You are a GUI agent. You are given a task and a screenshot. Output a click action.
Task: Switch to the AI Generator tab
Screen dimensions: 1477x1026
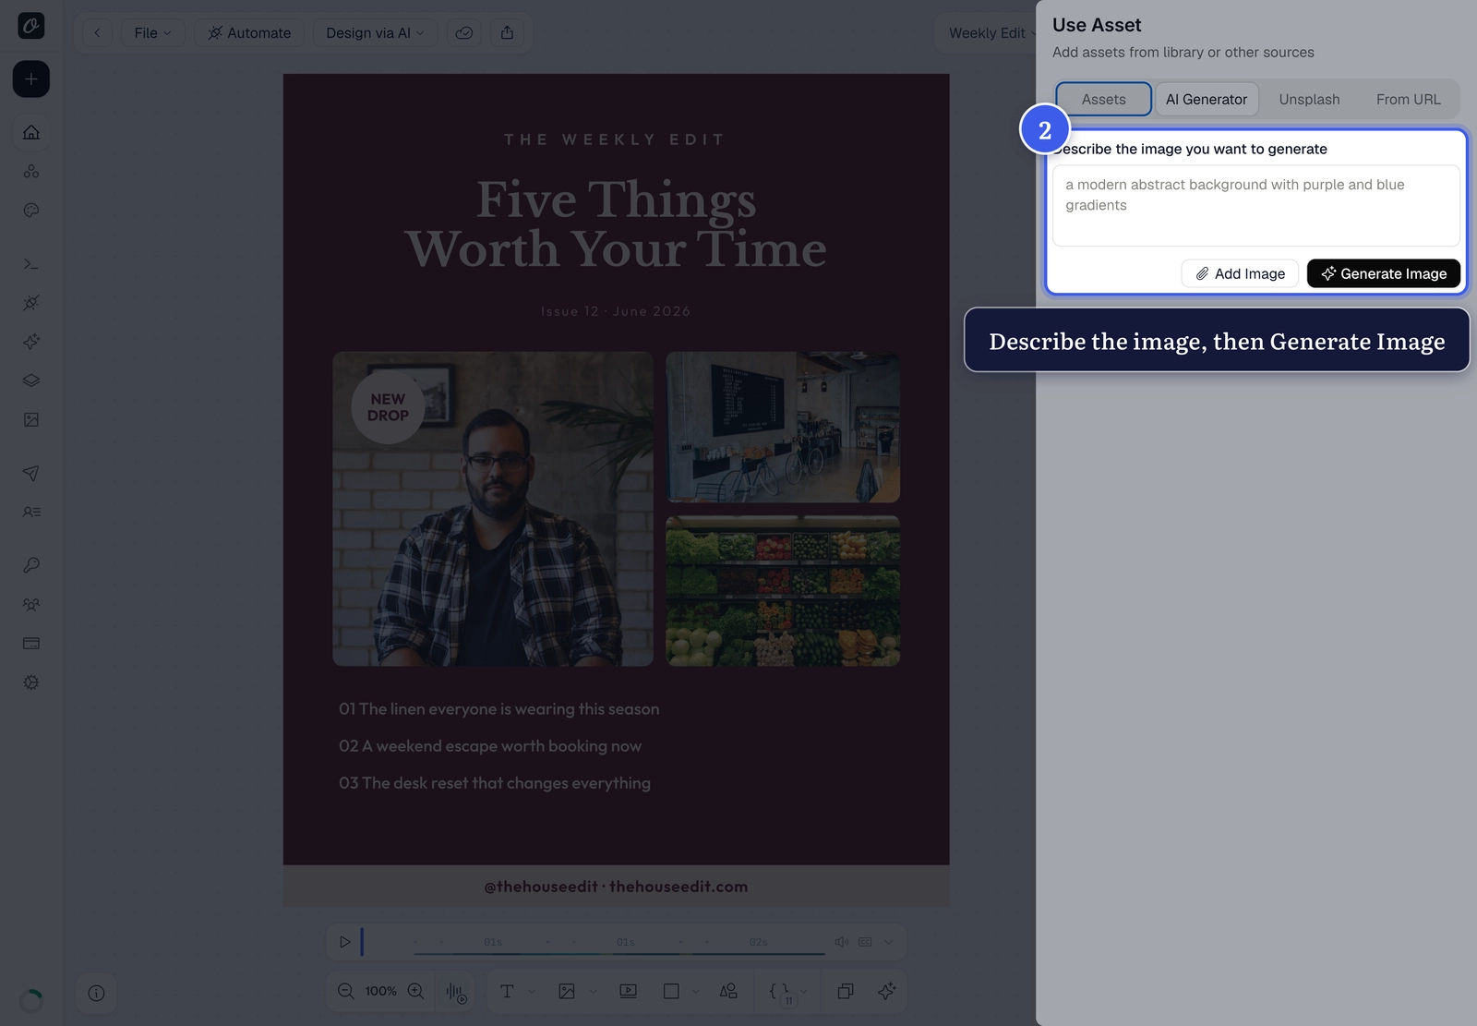pyautogui.click(x=1207, y=99)
